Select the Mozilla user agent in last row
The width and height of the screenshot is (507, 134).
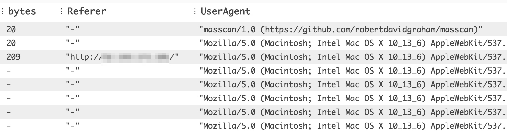point(352,126)
